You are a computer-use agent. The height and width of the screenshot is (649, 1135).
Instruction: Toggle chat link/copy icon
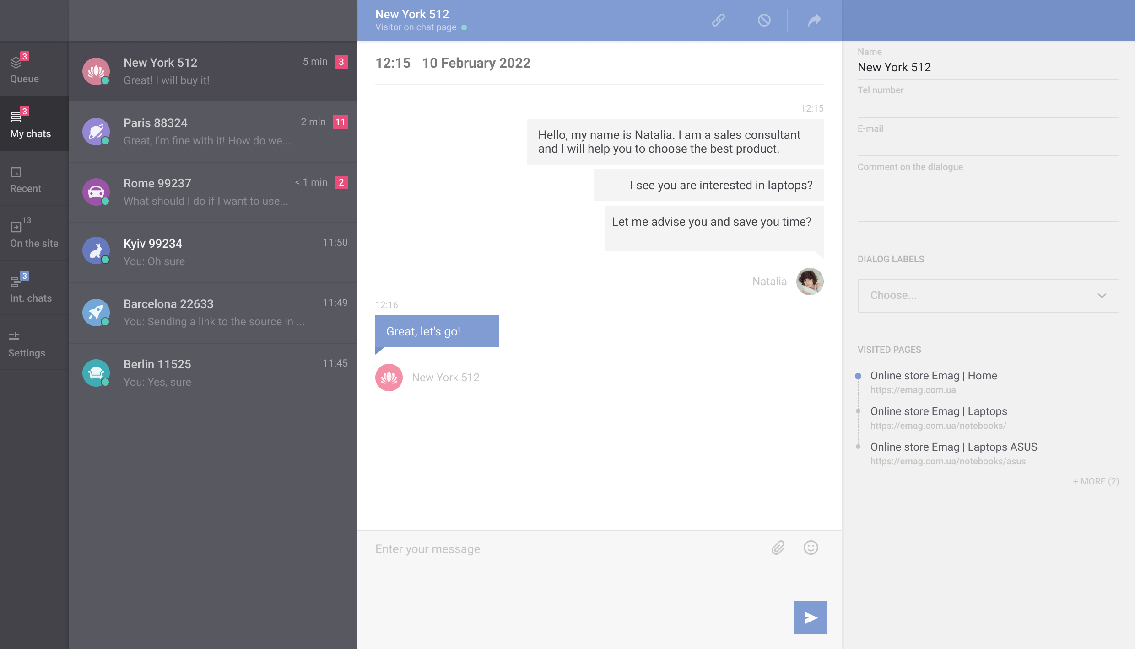point(717,20)
